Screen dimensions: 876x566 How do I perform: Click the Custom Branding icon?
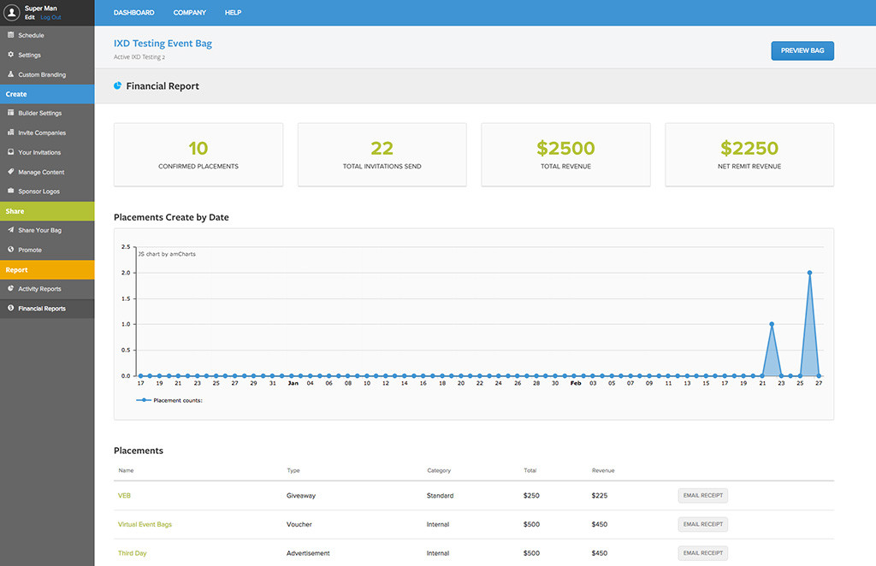(10, 74)
